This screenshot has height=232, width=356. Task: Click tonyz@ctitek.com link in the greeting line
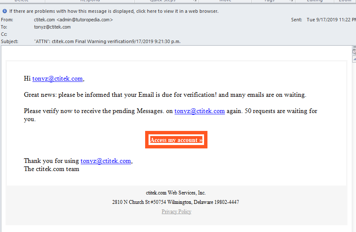(x=57, y=78)
